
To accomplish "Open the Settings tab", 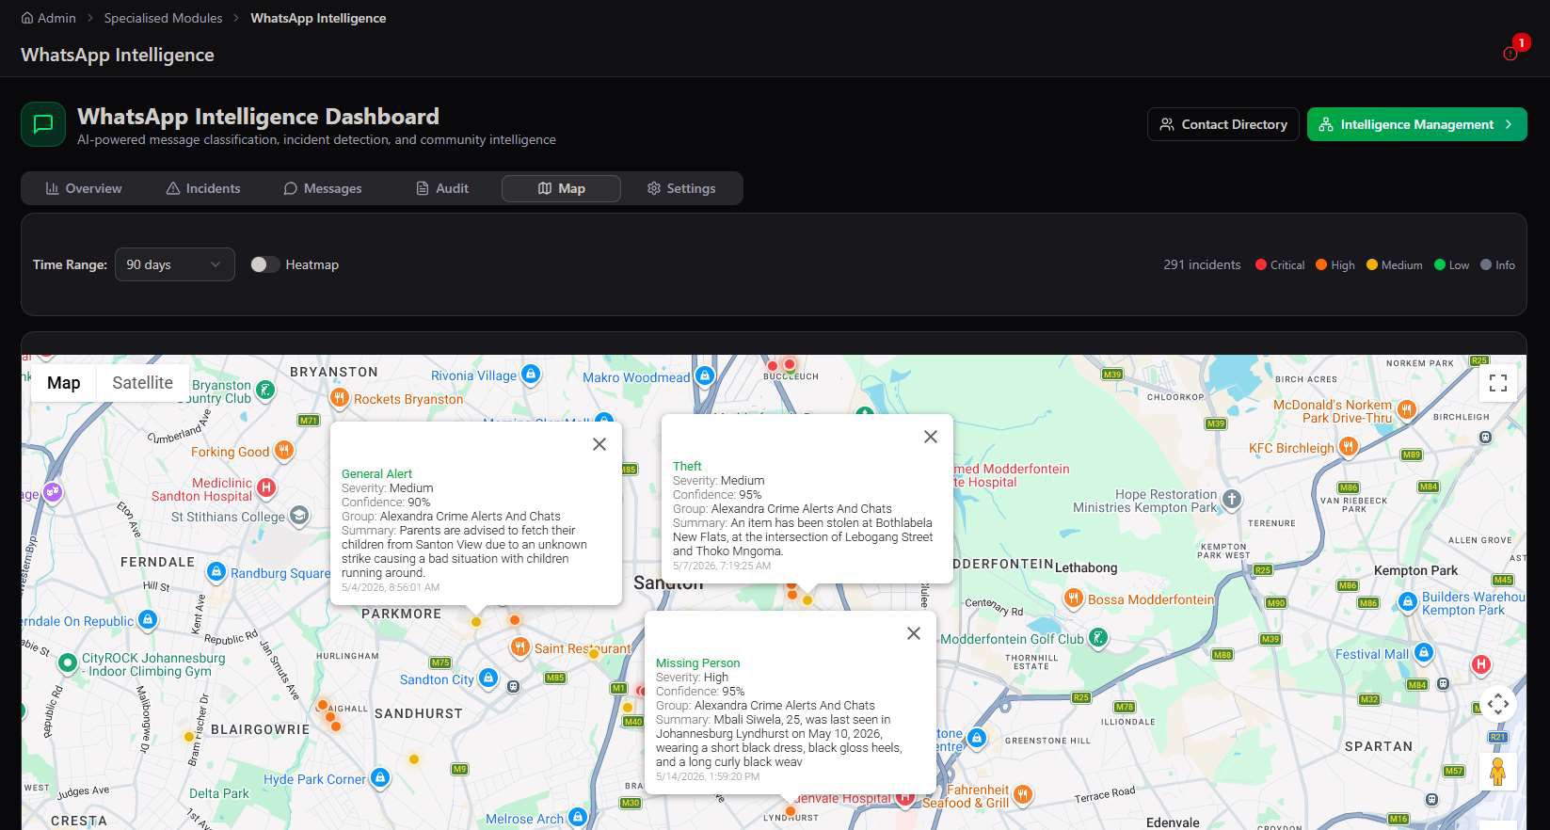I will [x=681, y=188].
